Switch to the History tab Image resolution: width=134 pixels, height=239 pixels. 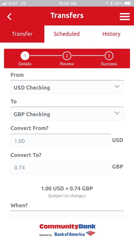click(x=111, y=34)
